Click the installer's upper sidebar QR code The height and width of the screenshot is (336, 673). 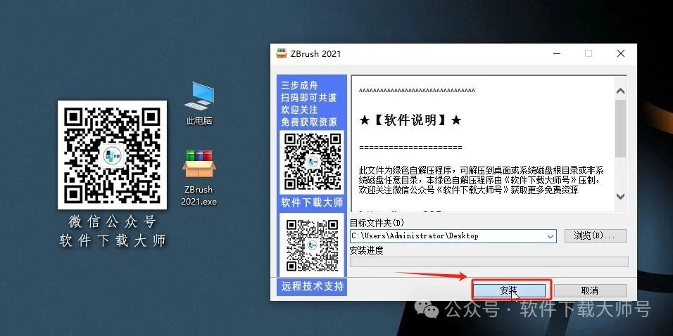point(313,162)
